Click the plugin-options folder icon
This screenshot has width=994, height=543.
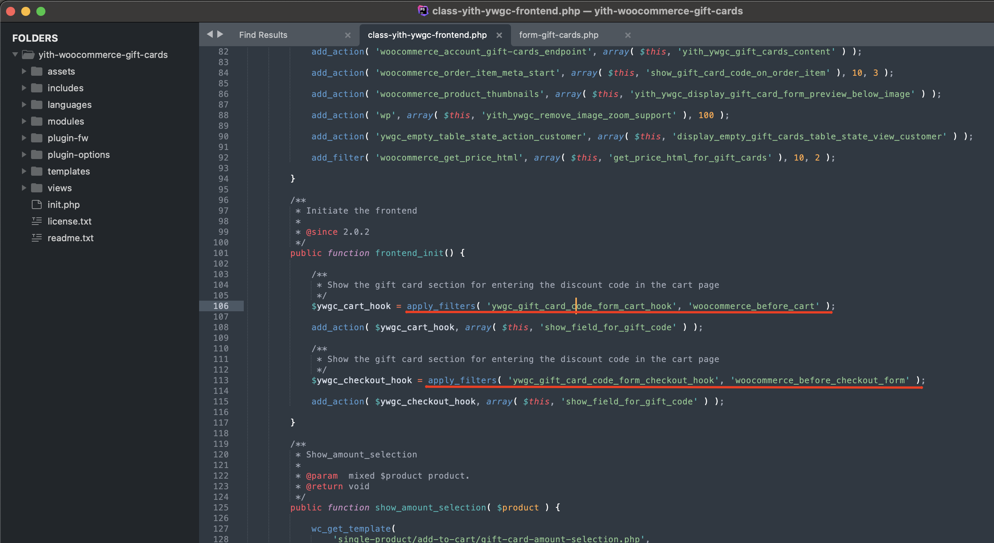(37, 154)
